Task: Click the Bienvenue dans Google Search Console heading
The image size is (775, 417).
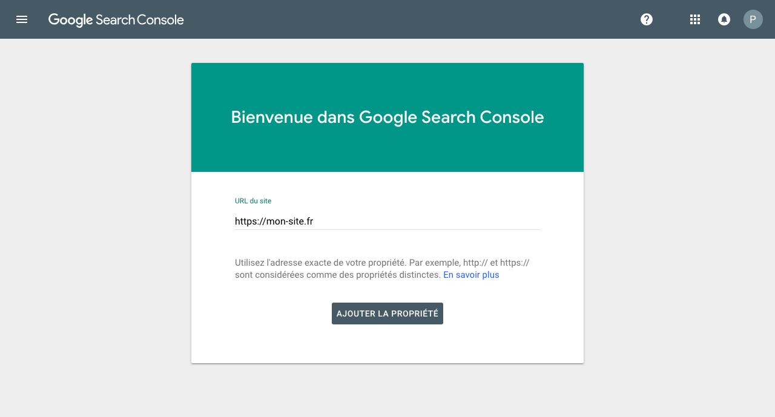Action: (387, 117)
